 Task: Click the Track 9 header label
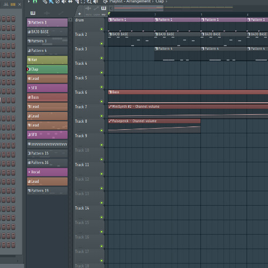click(81, 136)
